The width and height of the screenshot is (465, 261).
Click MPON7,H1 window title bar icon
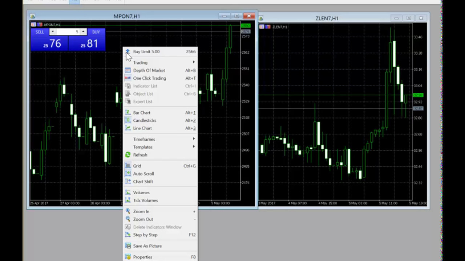(x=32, y=16)
